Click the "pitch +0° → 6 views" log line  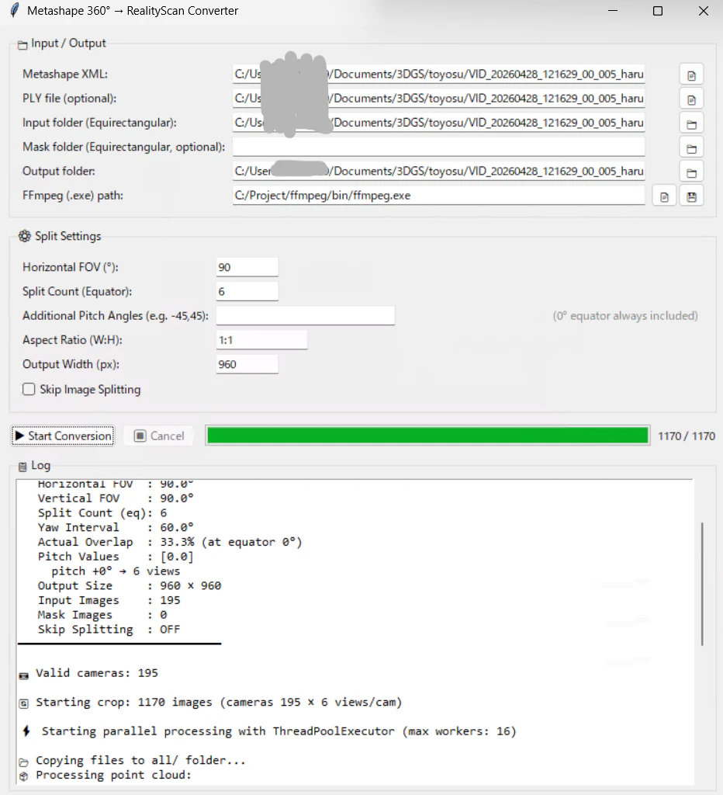tap(116, 571)
